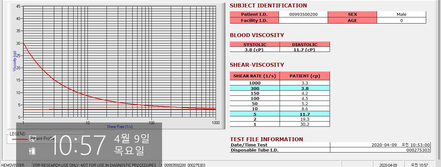The height and width of the screenshot is (167, 441).
Task: Select the 3.3 viscosity cell
Action: click(x=305, y=83)
